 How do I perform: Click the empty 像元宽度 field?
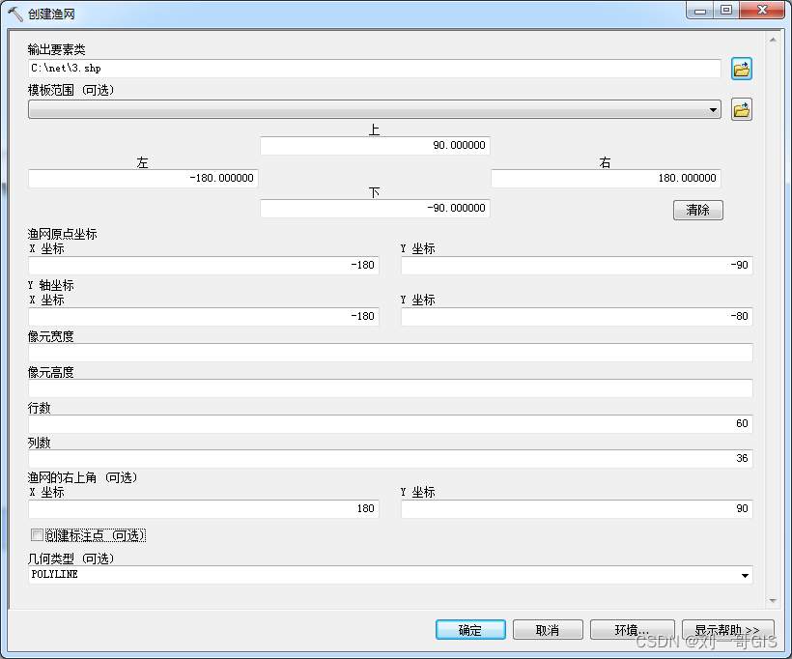[x=390, y=353]
